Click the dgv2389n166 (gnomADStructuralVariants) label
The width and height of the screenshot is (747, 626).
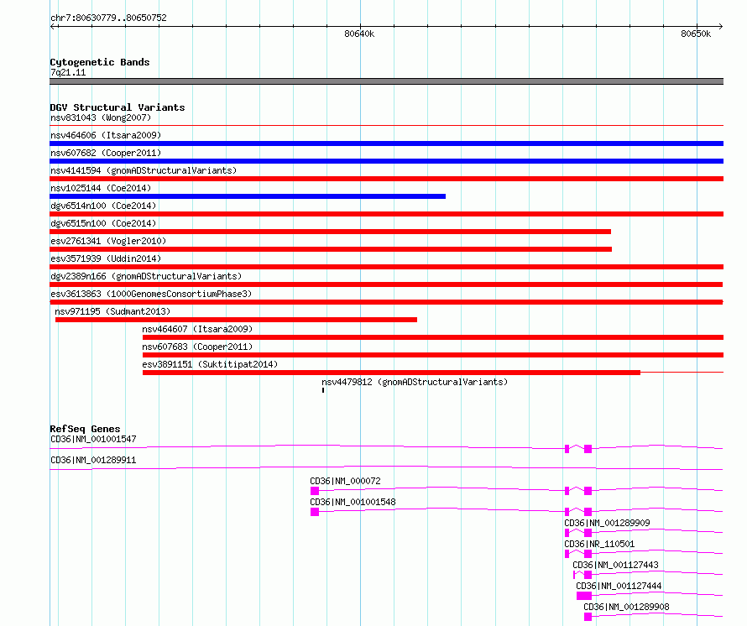click(146, 276)
